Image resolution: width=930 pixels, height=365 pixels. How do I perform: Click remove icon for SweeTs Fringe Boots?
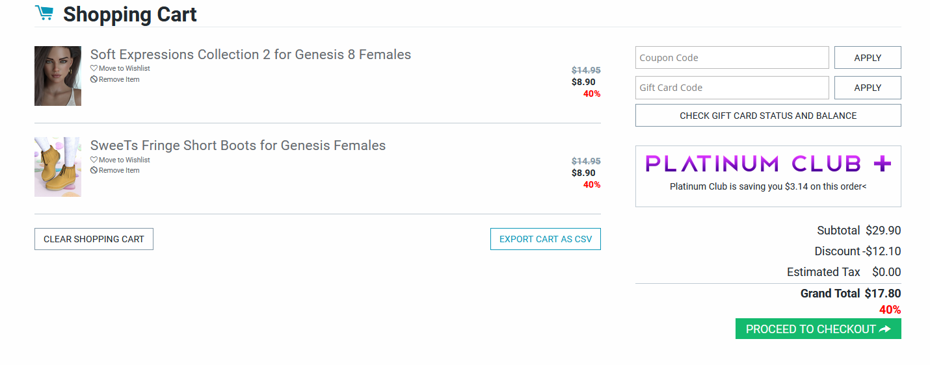coord(94,170)
